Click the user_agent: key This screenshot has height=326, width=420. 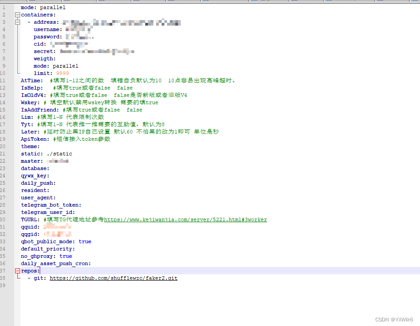[38, 198]
